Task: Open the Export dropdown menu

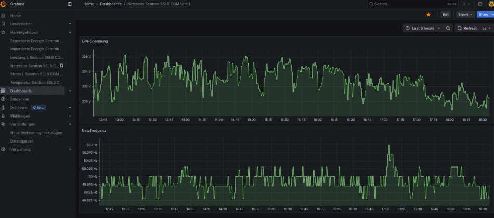Action: point(465,15)
